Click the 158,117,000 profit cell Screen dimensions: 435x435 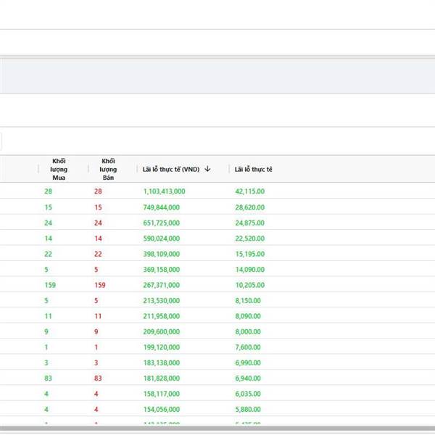[161, 394]
